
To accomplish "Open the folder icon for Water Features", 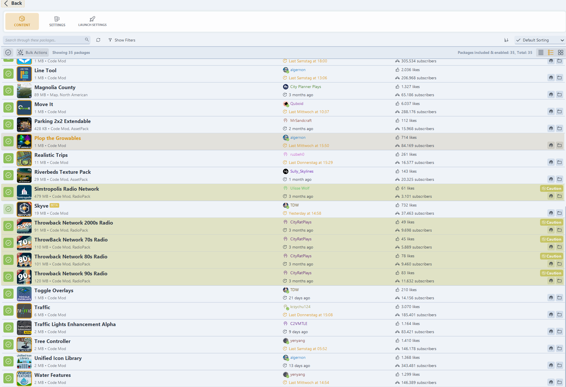I will point(560,382).
